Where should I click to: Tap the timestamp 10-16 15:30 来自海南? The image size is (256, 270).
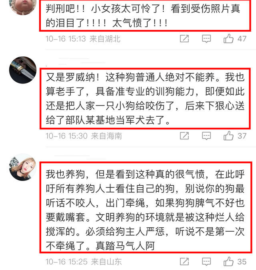click(84, 136)
